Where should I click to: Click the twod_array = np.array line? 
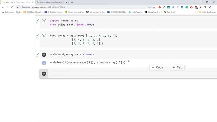point(83,36)
